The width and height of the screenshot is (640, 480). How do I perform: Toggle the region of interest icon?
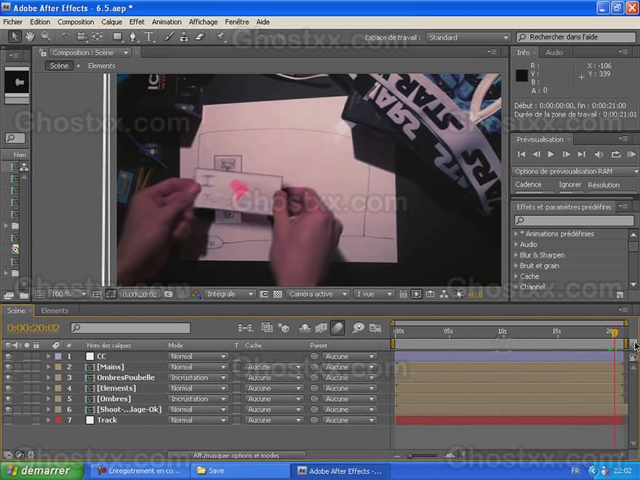point(111,294)
